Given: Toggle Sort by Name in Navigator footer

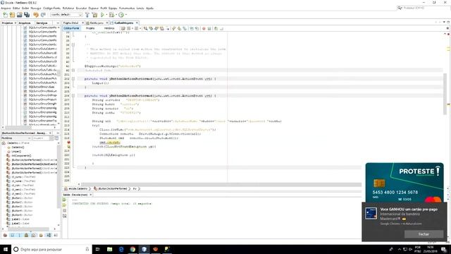Looking at the screenshot, I should pos(49,235).
